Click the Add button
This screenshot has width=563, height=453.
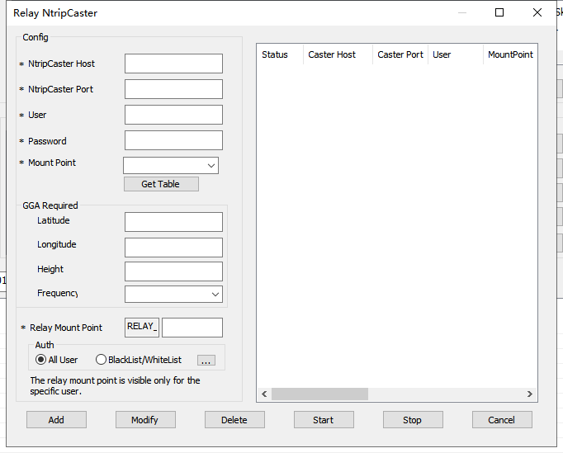click(56, 420)
